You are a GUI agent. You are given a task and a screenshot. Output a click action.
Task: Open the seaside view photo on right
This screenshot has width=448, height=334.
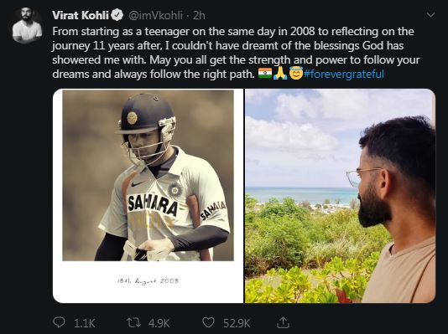click(x=341, y=196)
